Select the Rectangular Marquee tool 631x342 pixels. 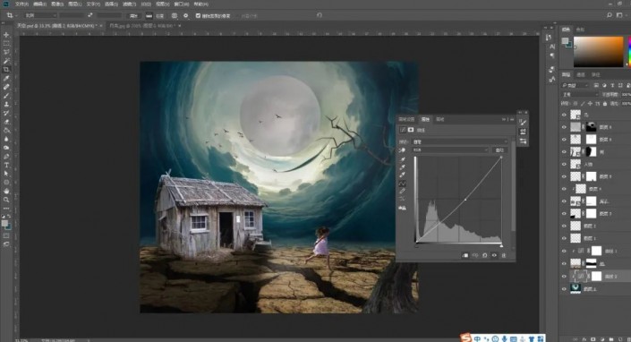pos(6,44)
